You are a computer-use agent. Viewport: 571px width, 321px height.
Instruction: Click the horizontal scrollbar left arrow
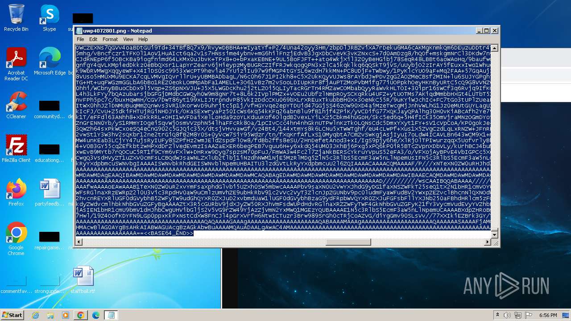coord(79,242)
